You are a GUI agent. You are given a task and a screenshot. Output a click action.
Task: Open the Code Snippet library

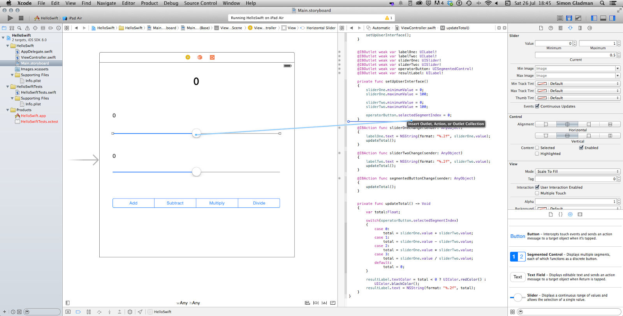point(560,214)
